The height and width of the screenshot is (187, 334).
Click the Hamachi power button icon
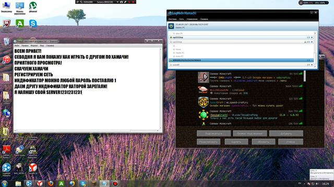pyautogui.click(x=171, y=26)
